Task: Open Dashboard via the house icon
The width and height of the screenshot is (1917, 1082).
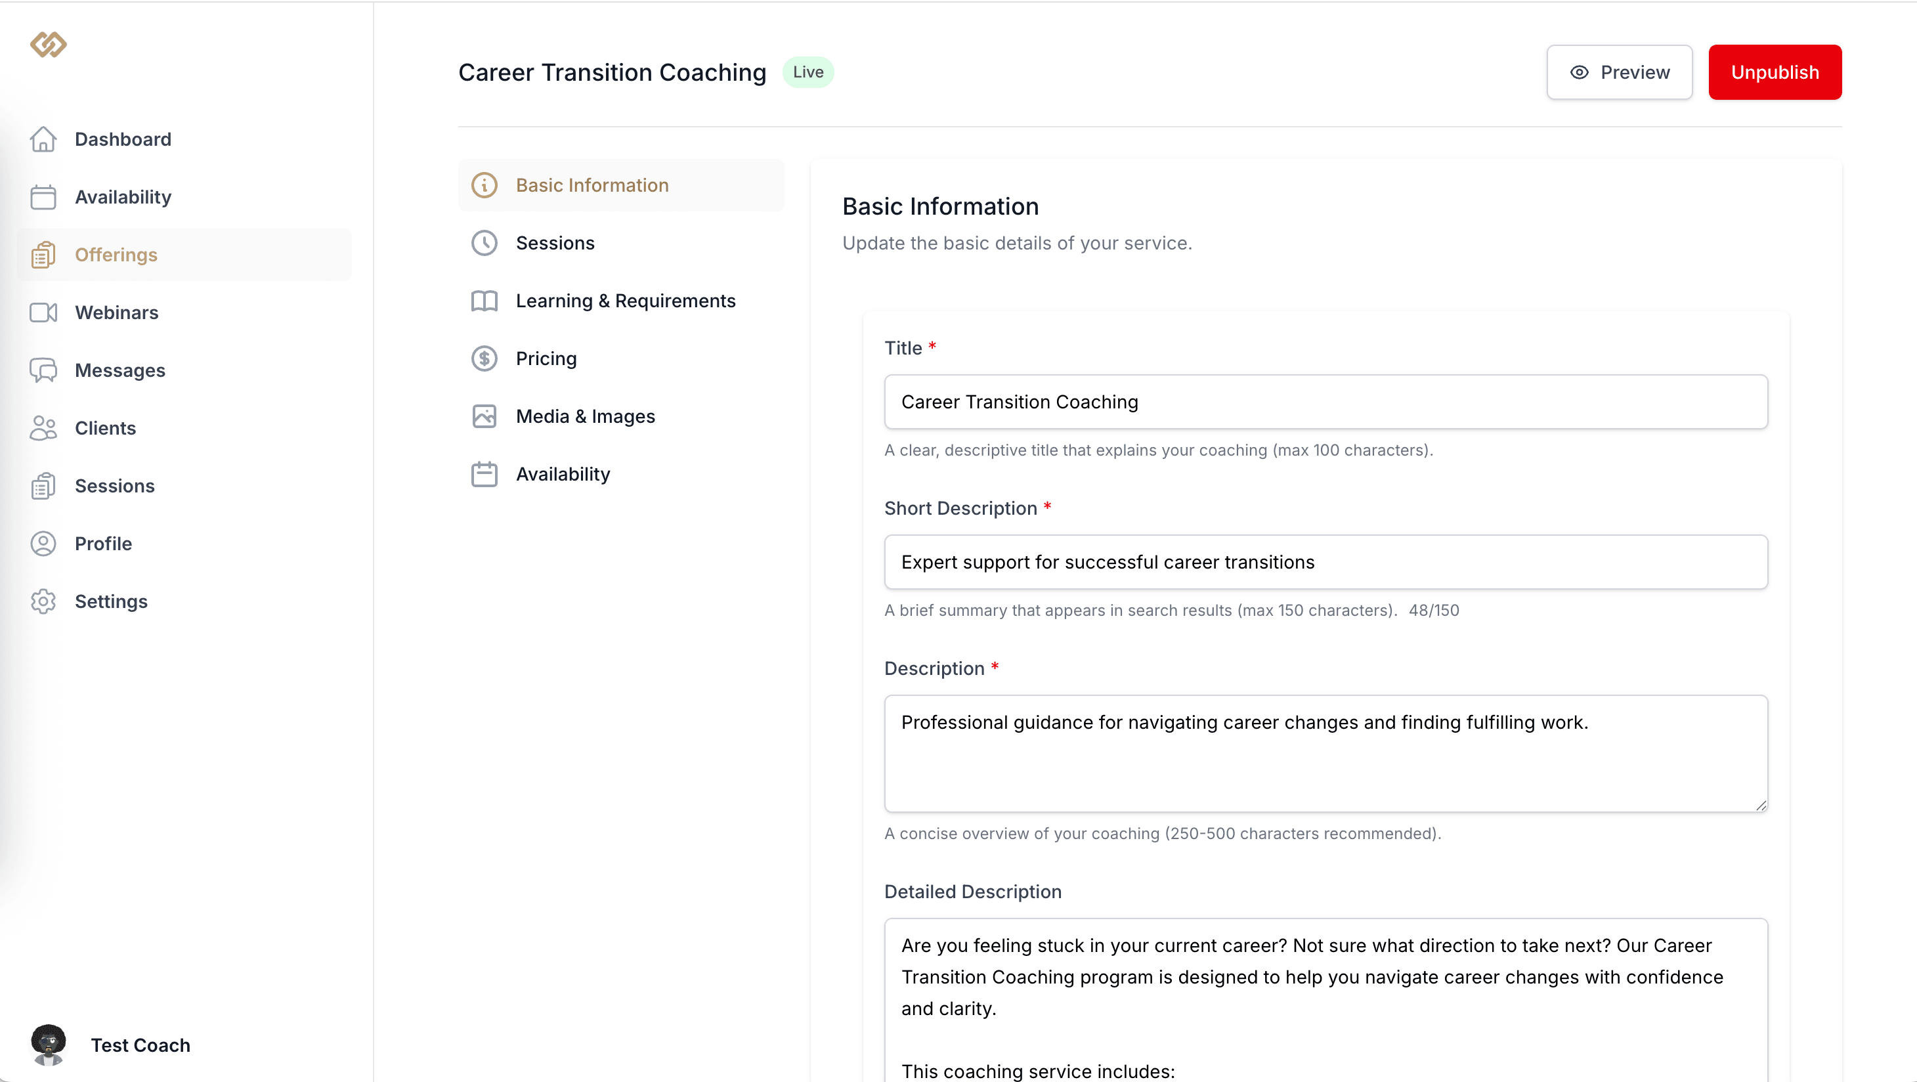Action: coord(43,139)
